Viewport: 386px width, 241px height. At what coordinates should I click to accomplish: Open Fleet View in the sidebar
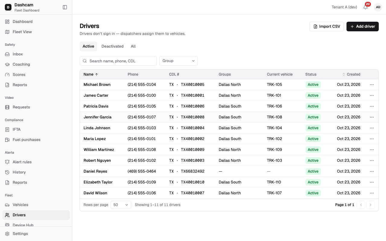click(x=36, y=32)
